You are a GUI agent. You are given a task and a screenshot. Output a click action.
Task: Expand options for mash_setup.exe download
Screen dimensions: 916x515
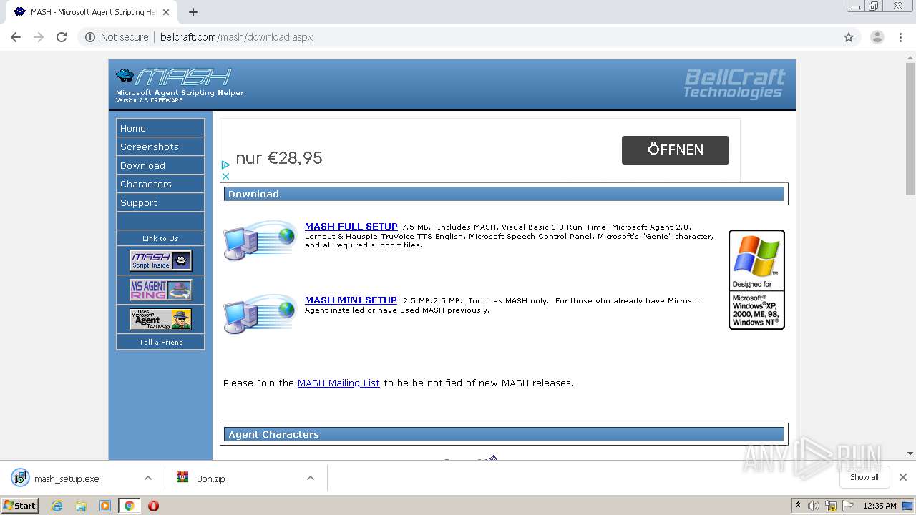pyautogui.click(x=148, y=478)
